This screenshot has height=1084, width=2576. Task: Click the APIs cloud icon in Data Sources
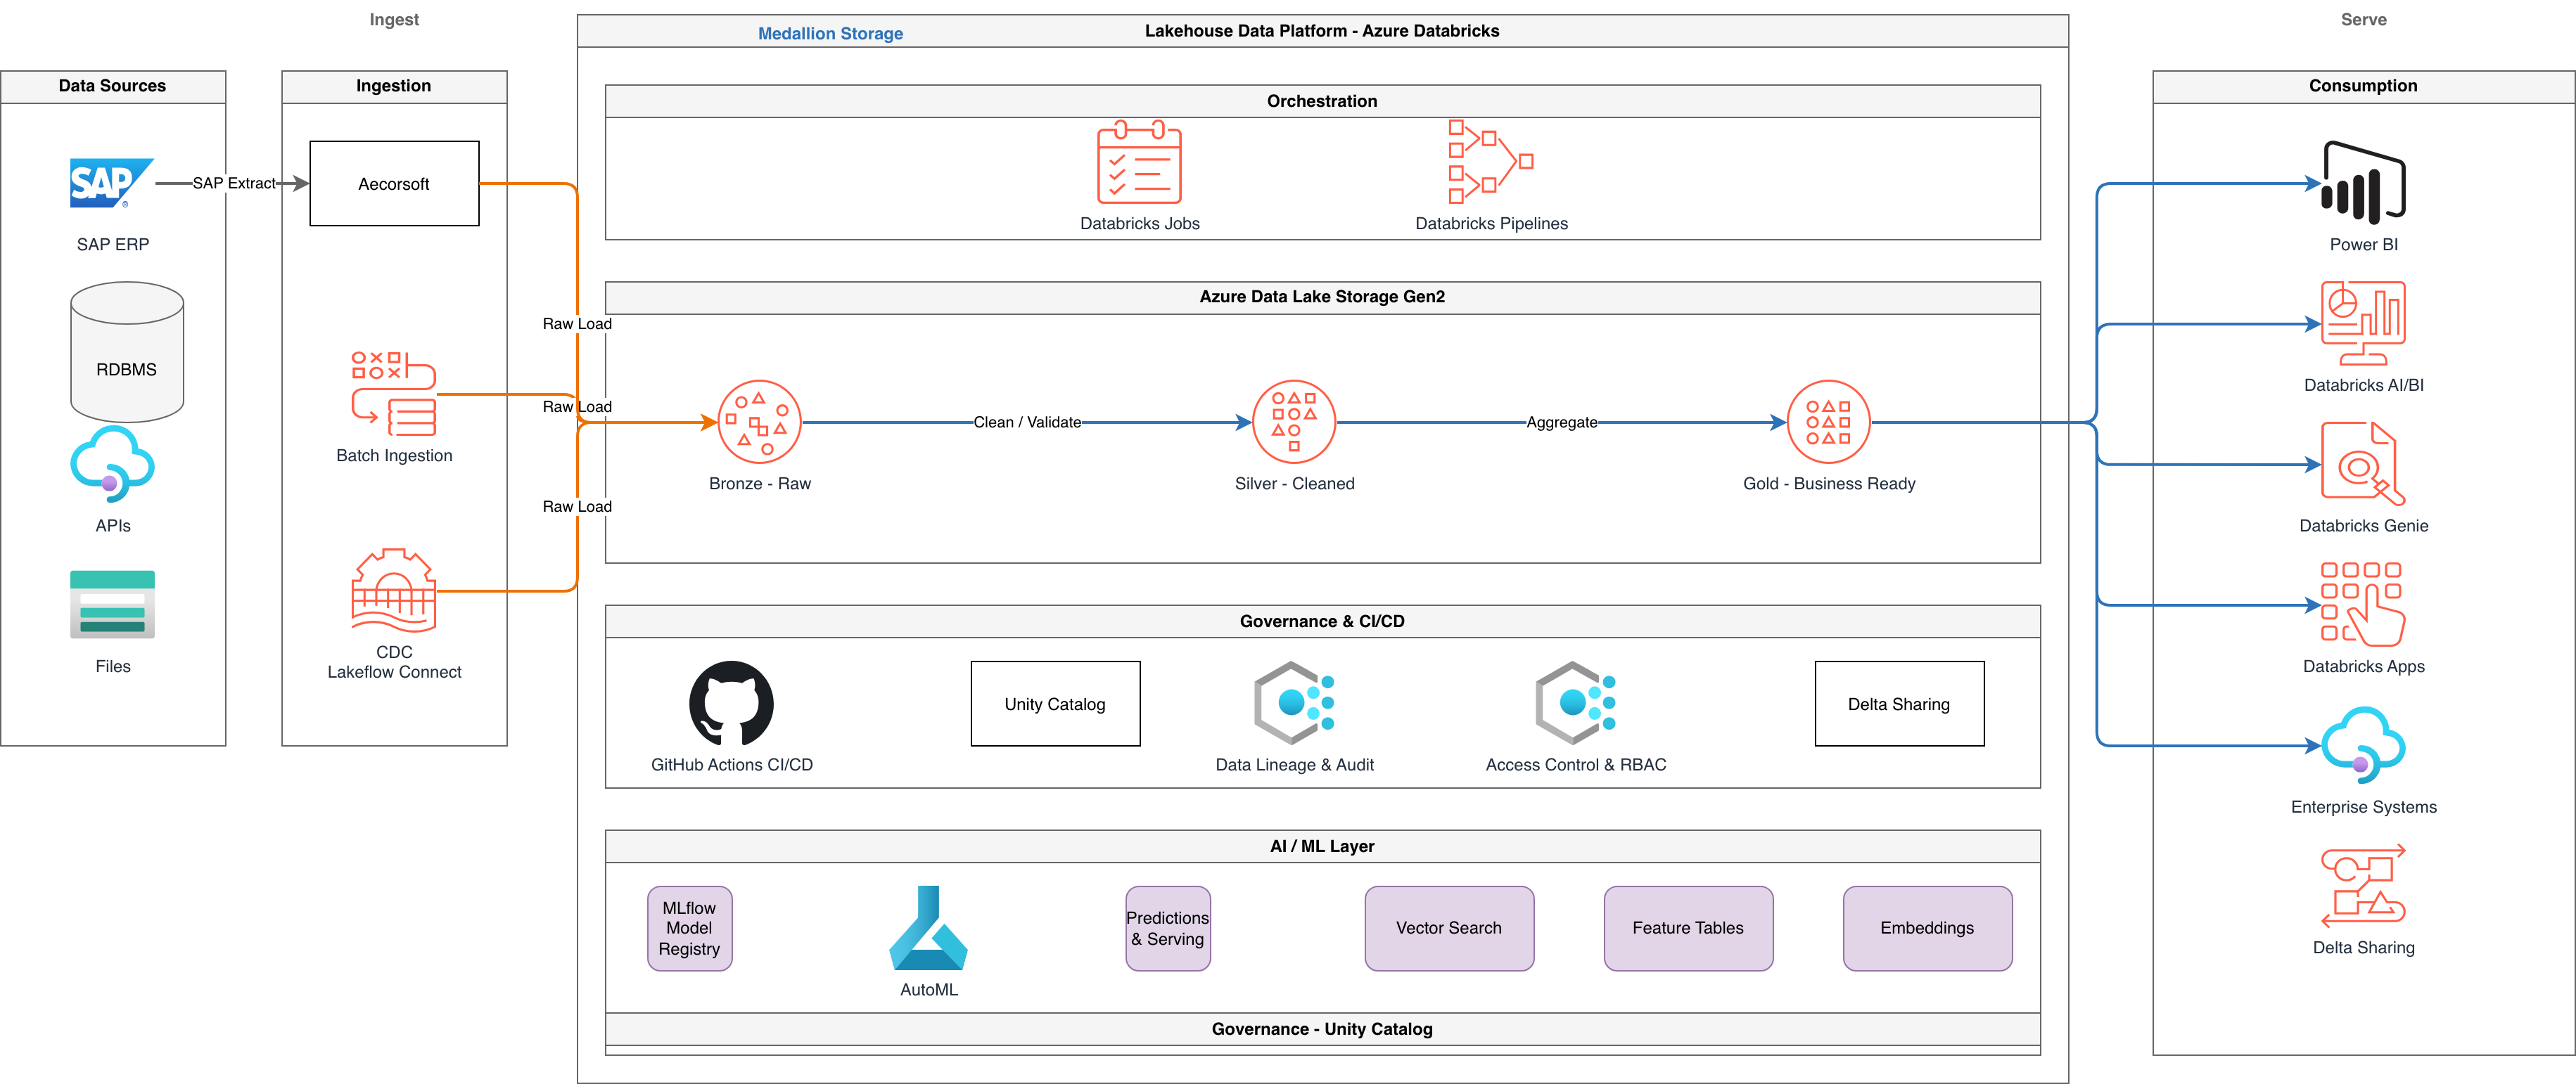click(112, 463)
